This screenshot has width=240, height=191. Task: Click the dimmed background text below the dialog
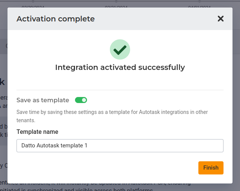(112, 187)
